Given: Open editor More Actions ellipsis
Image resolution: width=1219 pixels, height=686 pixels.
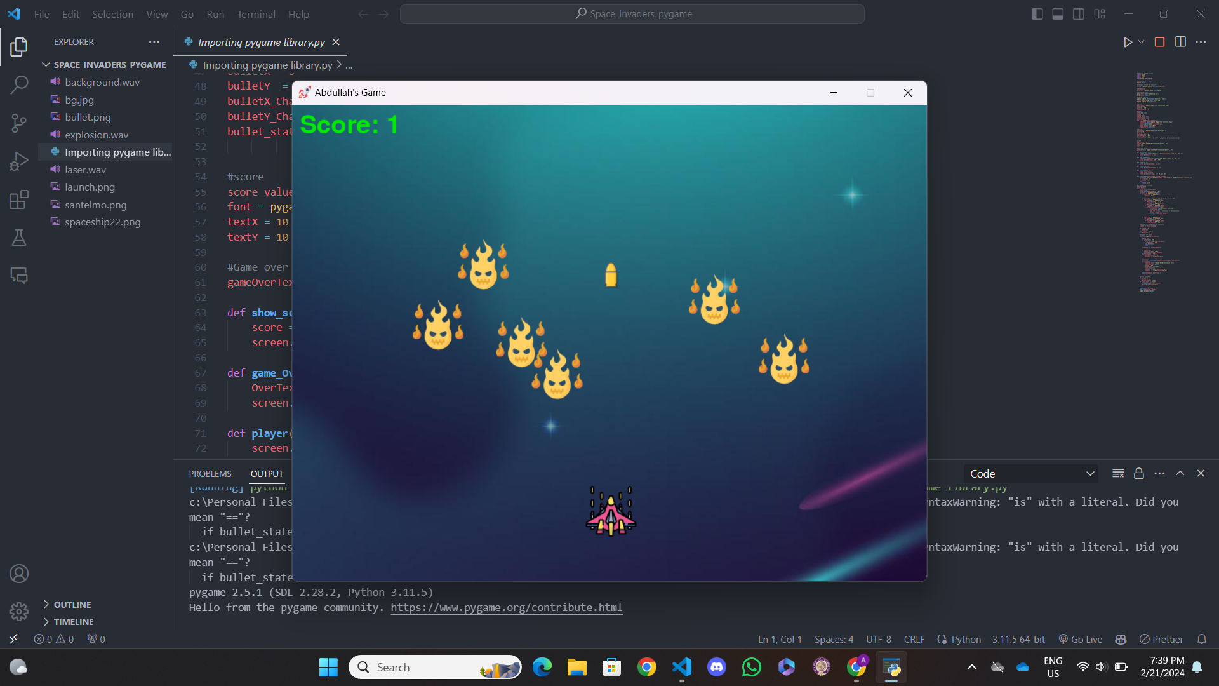Looking at the screenshot, I should (1201, 42).
